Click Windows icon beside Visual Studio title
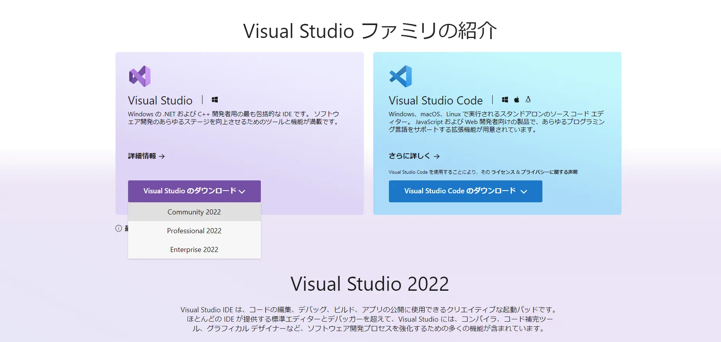 click(x=215, y=100)
